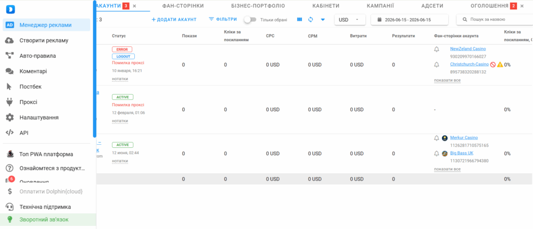The width and height of the screenshot is (533, 229).
Task: Switch to the Бізнес-портфоліо tab
Action: [258, 6]
